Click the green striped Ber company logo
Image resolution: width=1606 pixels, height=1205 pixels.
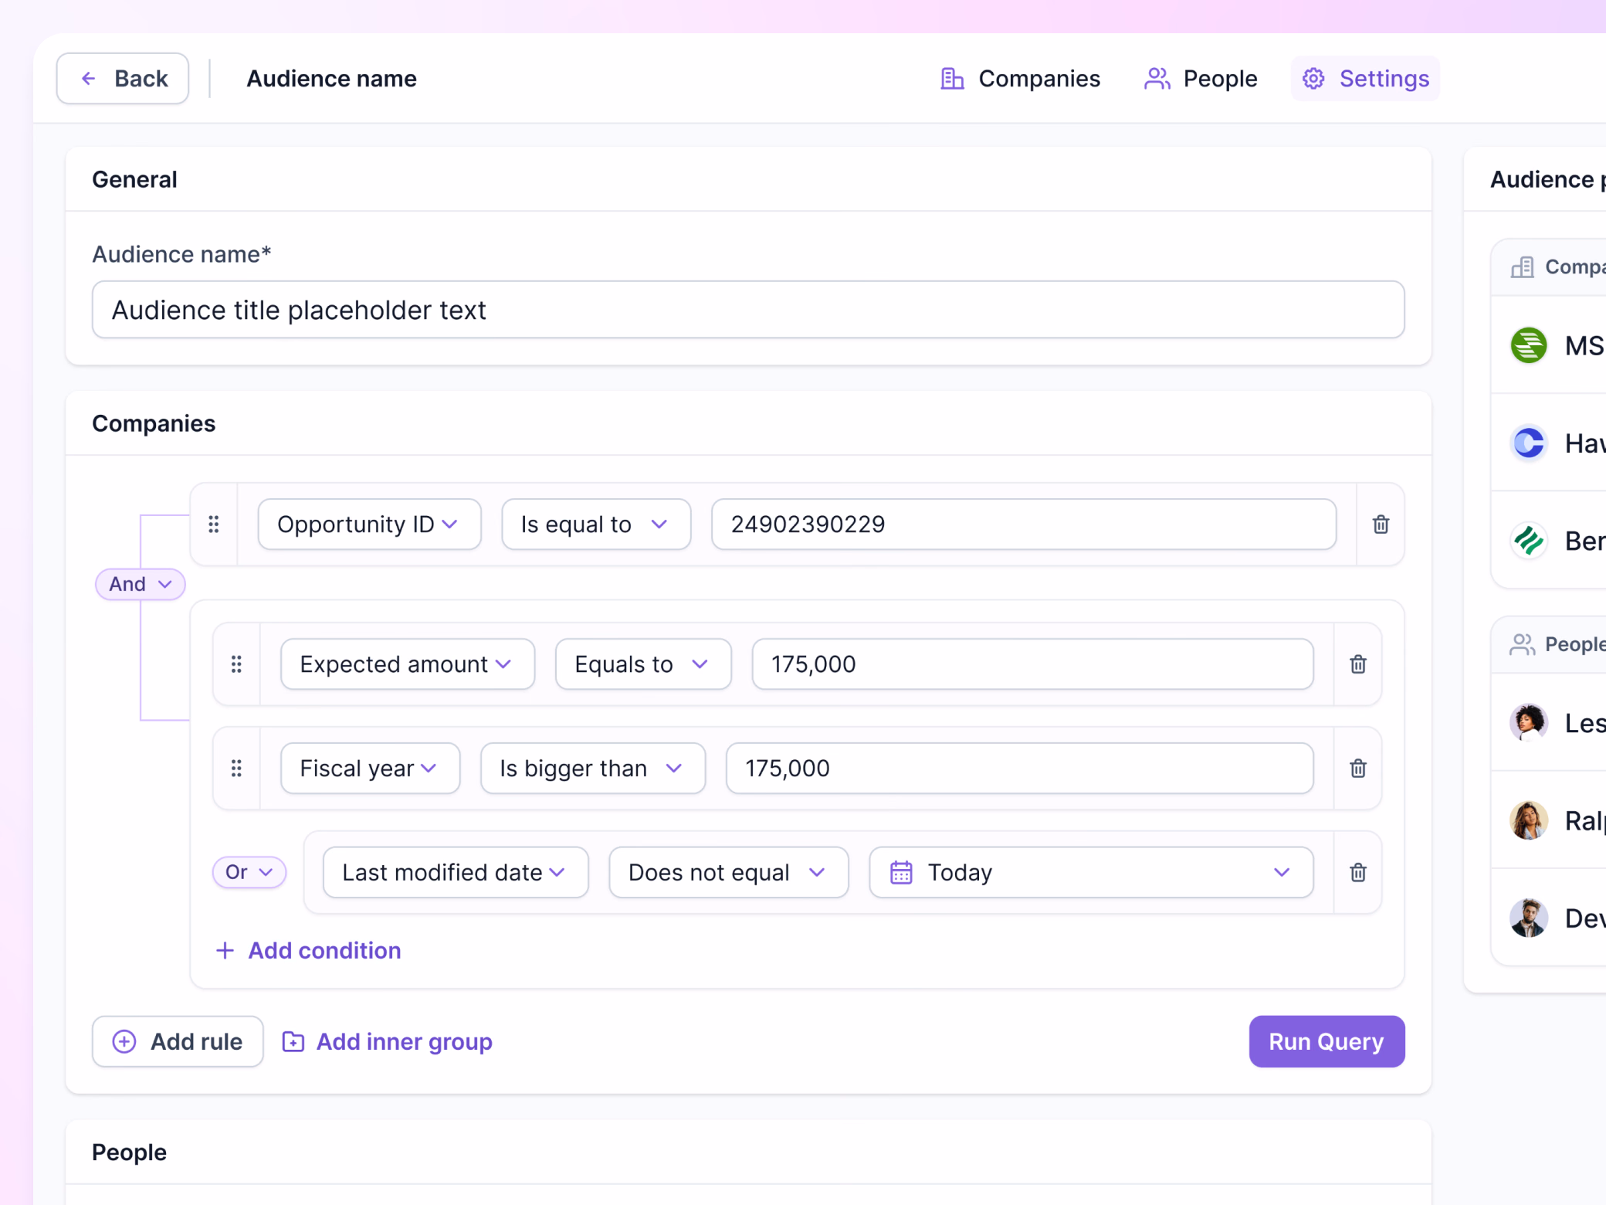1529,541
